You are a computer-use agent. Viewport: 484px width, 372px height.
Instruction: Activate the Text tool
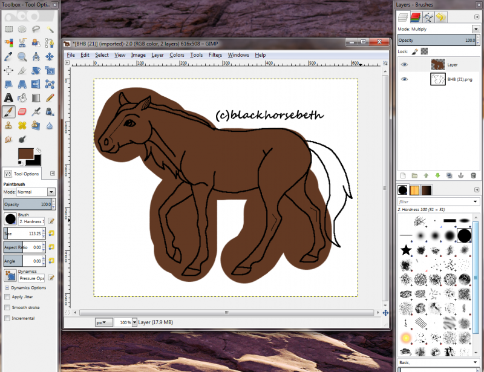tap(8, 98)
